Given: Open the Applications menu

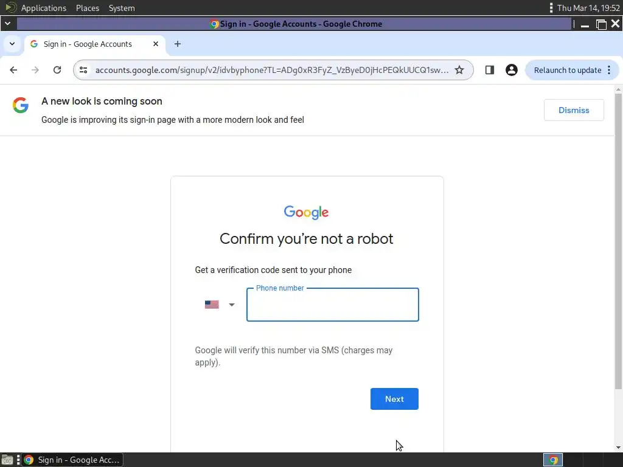Looking at the screenshot, I should (x=44, y=8).
